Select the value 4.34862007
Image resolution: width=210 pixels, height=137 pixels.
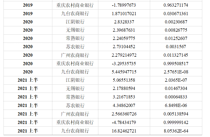(124, 106)
